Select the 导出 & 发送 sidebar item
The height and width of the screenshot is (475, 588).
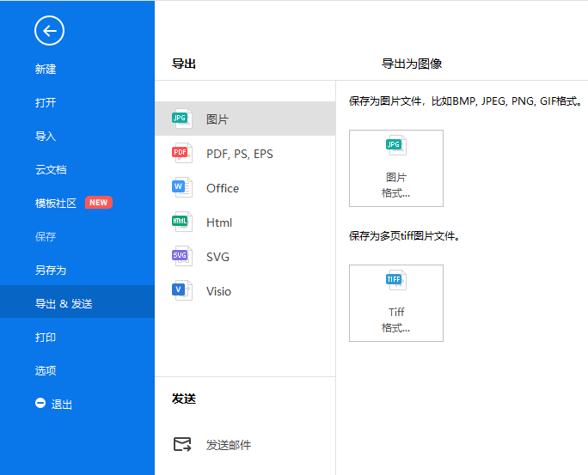click(64, 304)
